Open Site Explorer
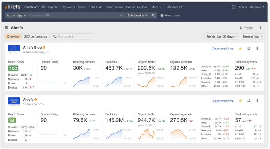Viewport: 270px width, 149px height. point(50,7)
